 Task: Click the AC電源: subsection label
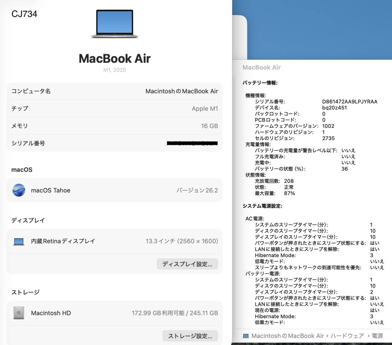255,219
